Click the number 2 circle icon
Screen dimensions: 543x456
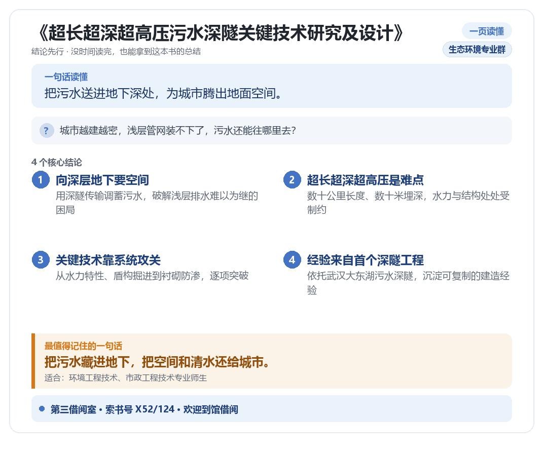pyautogui.click(x=292, y=180)
